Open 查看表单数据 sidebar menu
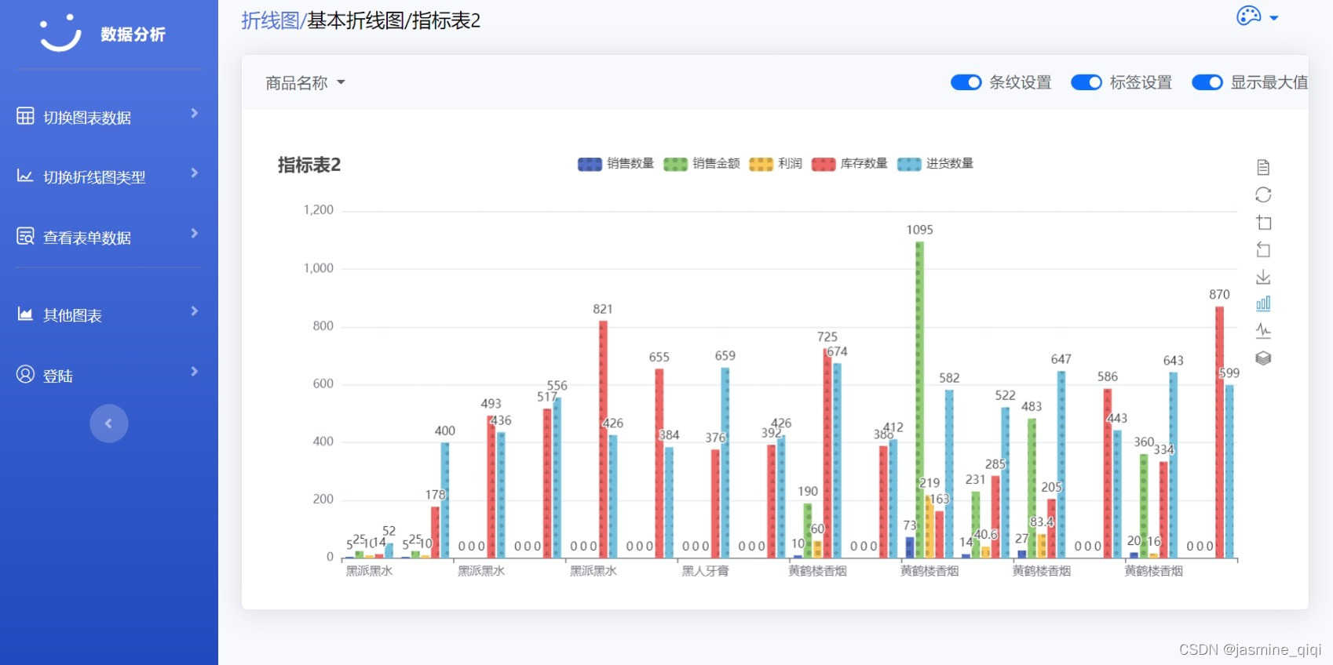 click(x=109, y=236)
